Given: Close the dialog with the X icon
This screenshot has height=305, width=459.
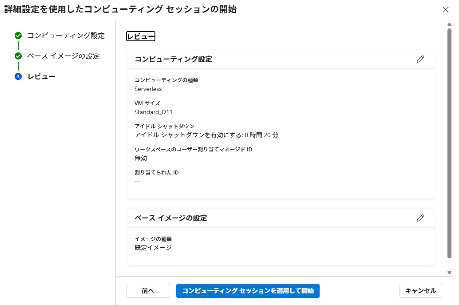Looking at the screenshot, I should click(x=446, y=10).
